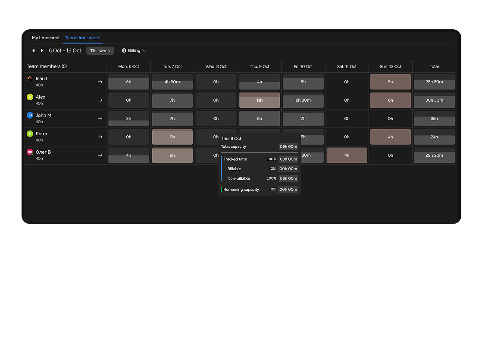Click Олег B's avatar
The width and height of the screenshot is (482, 361).
tap(29, 152)
